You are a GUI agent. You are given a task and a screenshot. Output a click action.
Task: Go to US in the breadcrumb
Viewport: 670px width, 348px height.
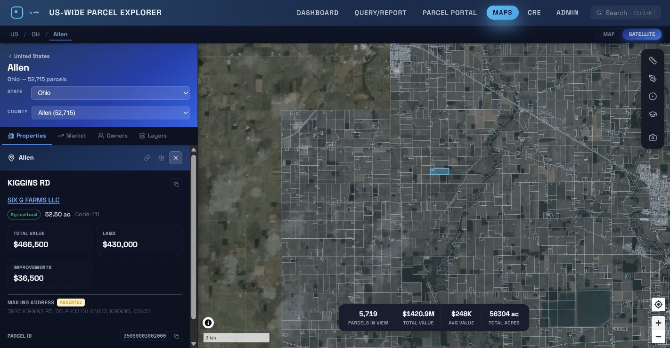(14, 34)
